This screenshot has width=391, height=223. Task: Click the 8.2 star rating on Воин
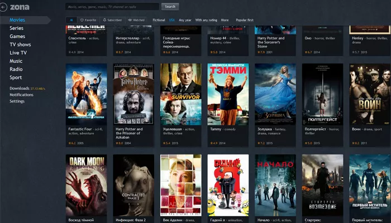(355, 143)
